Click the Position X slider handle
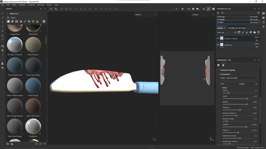This screenshot has width=266, height=149. pos(246,127)
